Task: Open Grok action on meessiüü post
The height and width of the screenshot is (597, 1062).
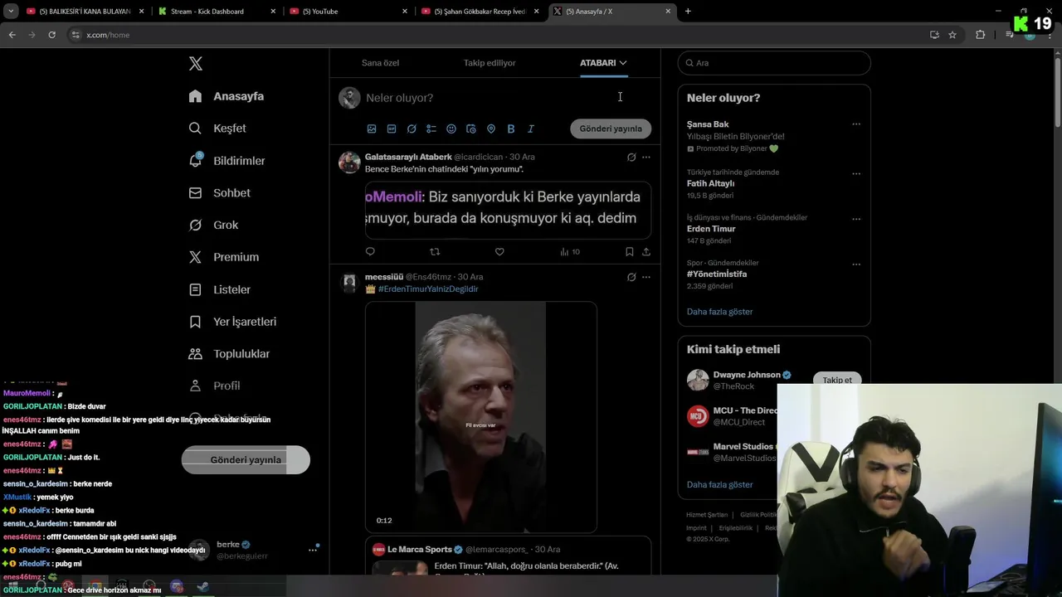Action: point(631,277)
